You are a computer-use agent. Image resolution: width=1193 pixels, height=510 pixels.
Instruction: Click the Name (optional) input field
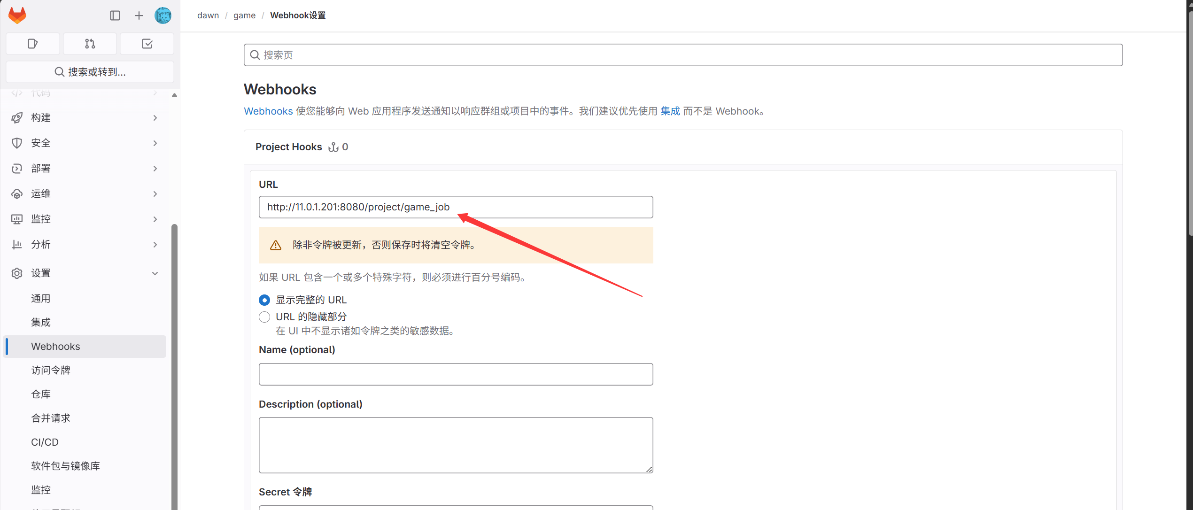(x=456, y=374)
